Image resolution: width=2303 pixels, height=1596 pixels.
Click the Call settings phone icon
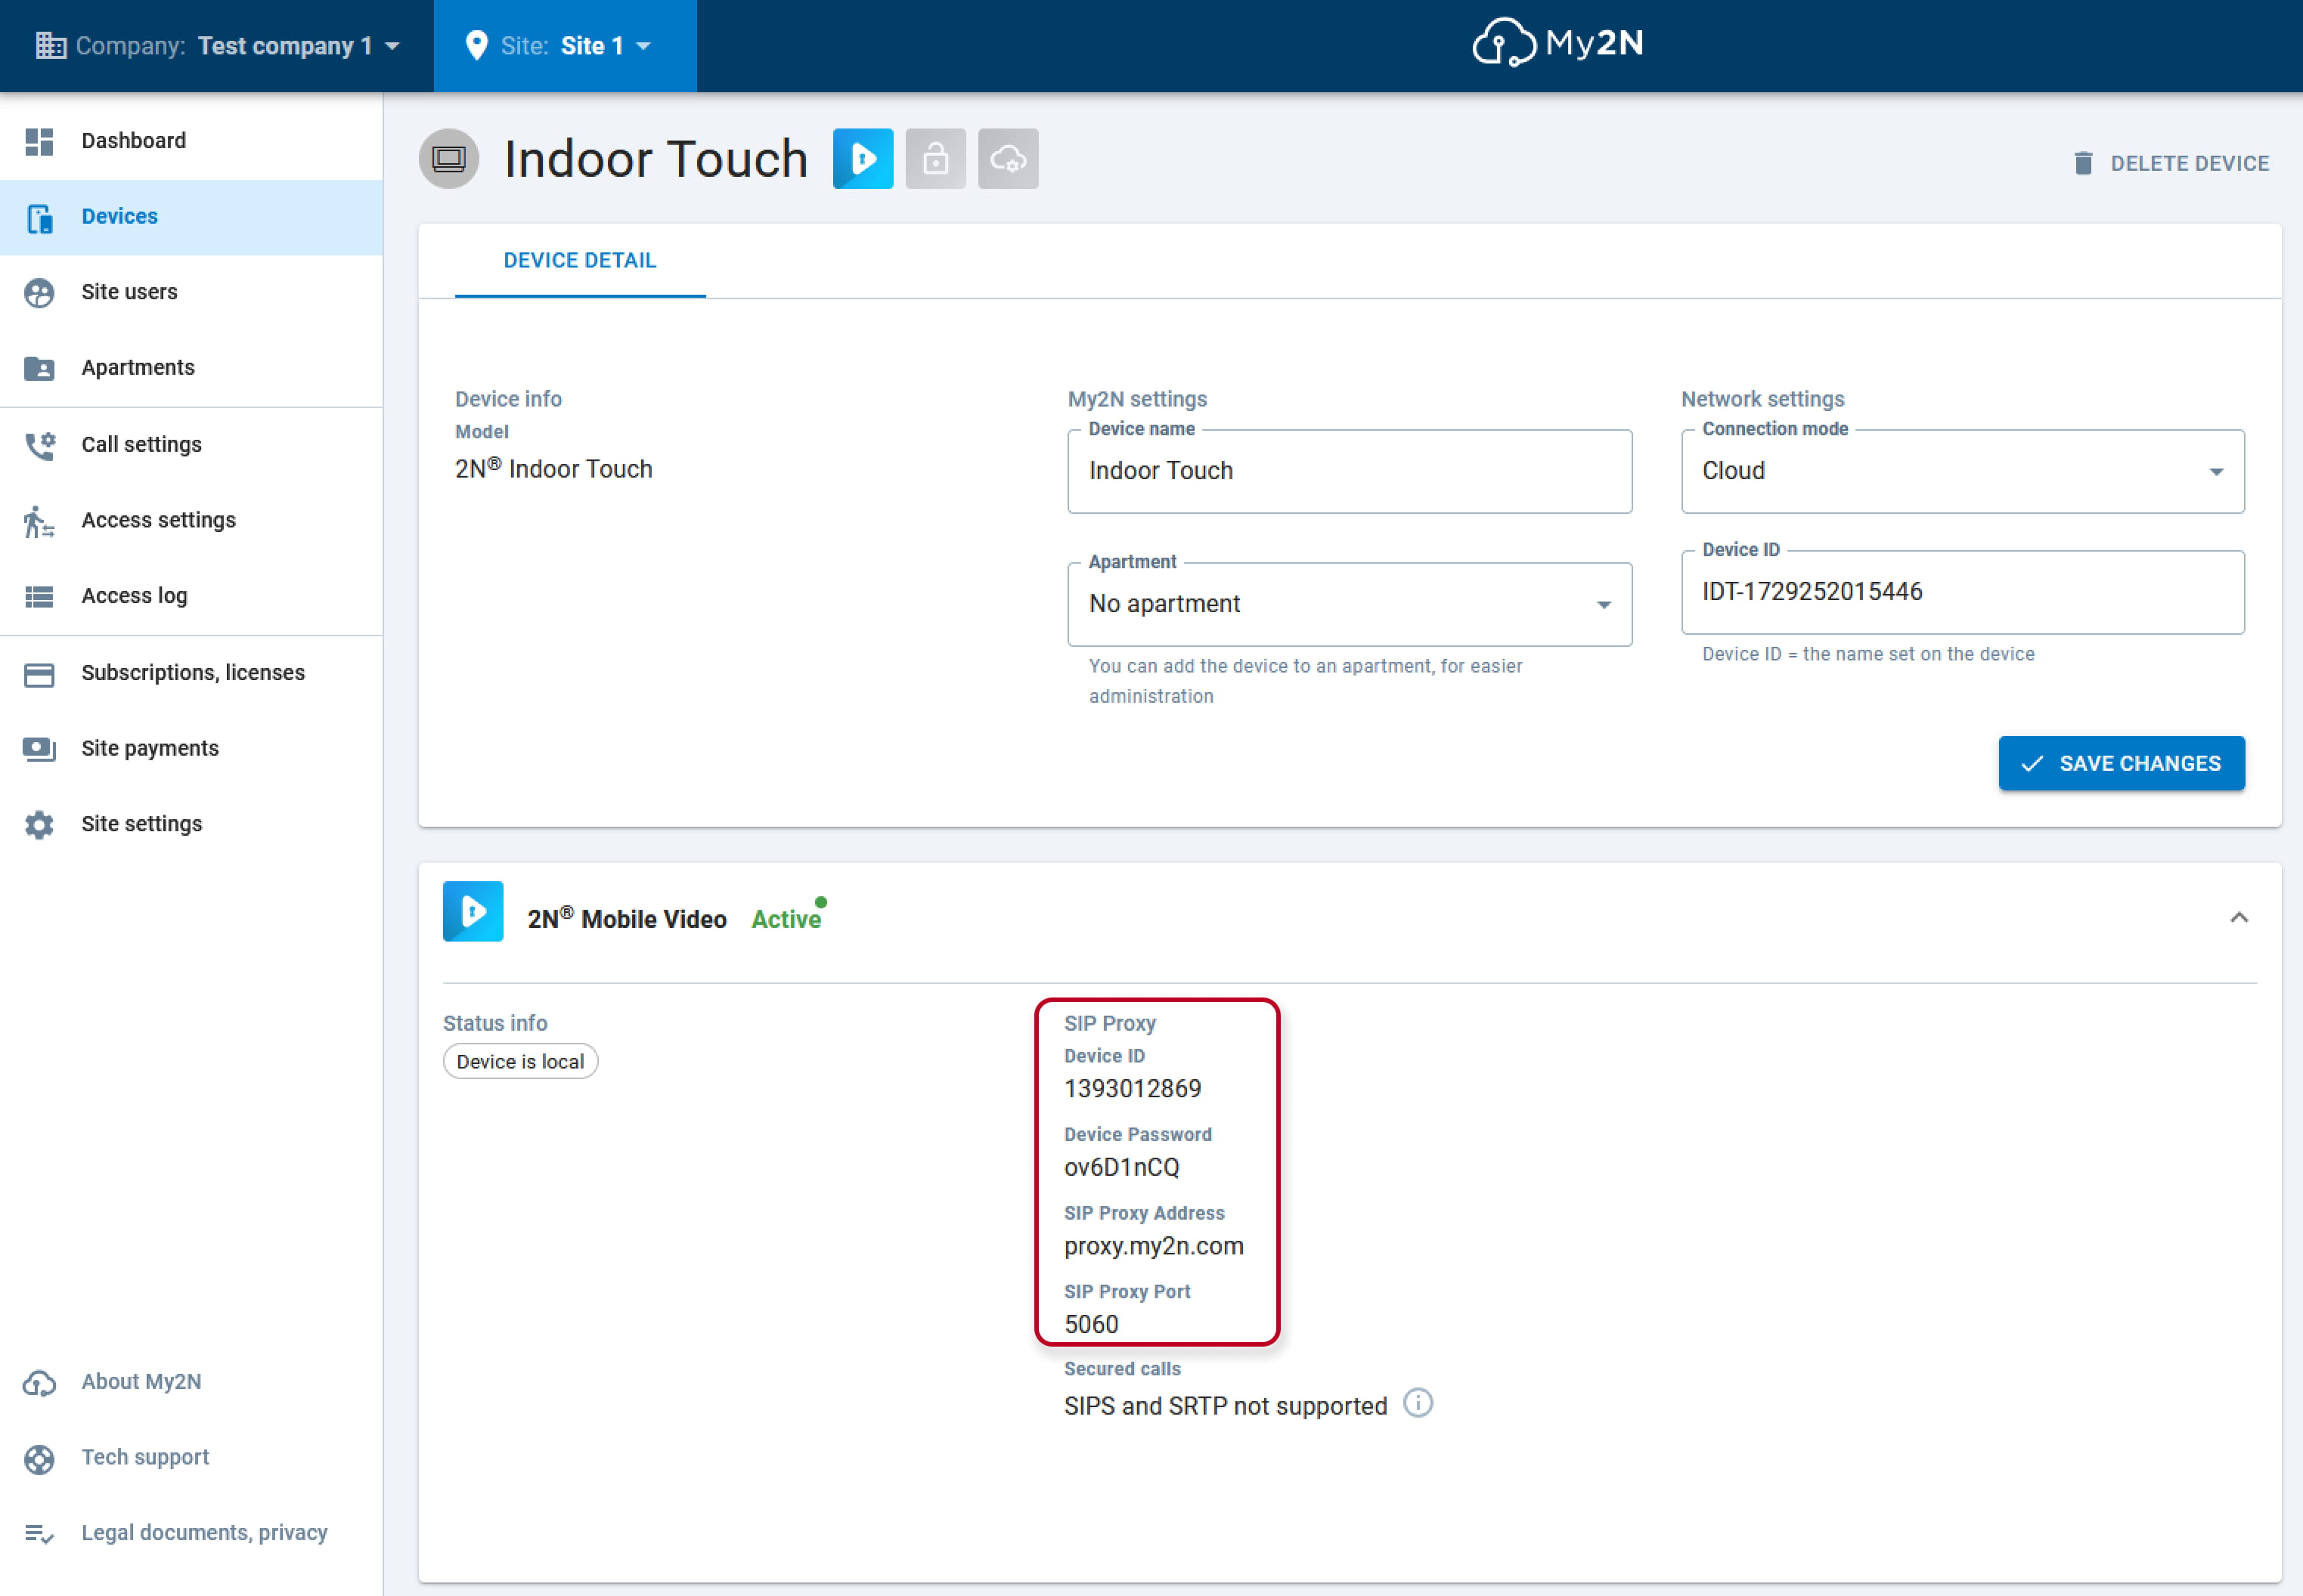(x=39, y=445)
